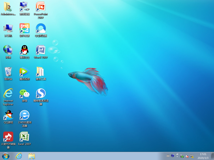This screenshot has width=214, height=160.
Task: Click the pinned Internet Explorer taskbar button
Action: 19,156
